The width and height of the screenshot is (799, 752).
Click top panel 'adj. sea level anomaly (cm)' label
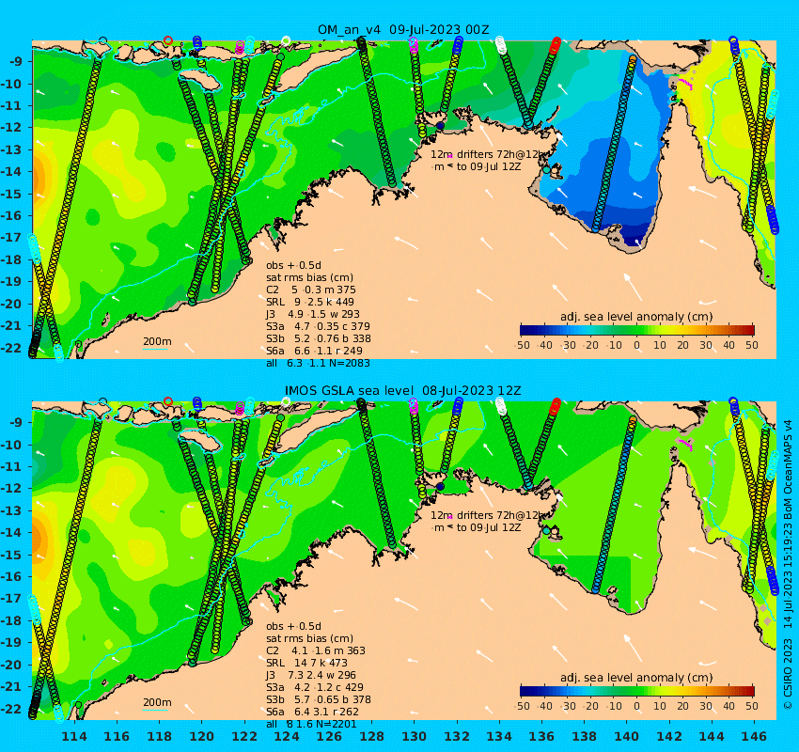[636, 317]
